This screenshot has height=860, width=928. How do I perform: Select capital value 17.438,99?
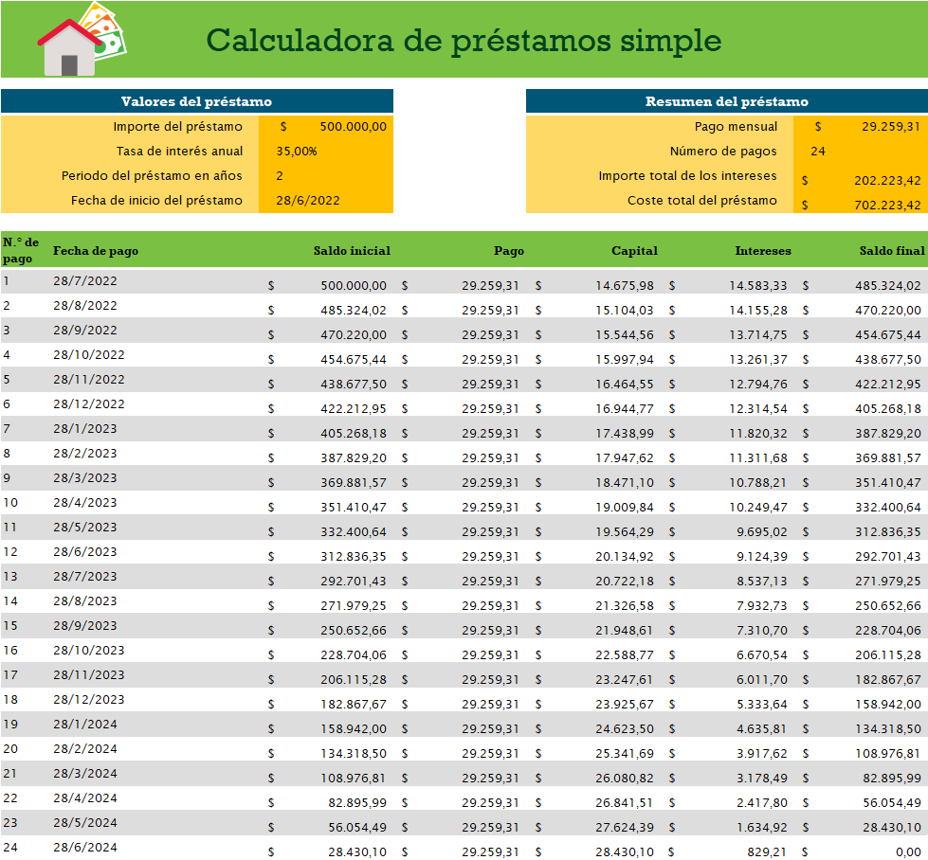point(625,434)
